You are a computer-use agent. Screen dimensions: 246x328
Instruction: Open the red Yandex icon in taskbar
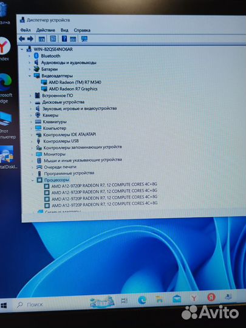coord(211,297)
